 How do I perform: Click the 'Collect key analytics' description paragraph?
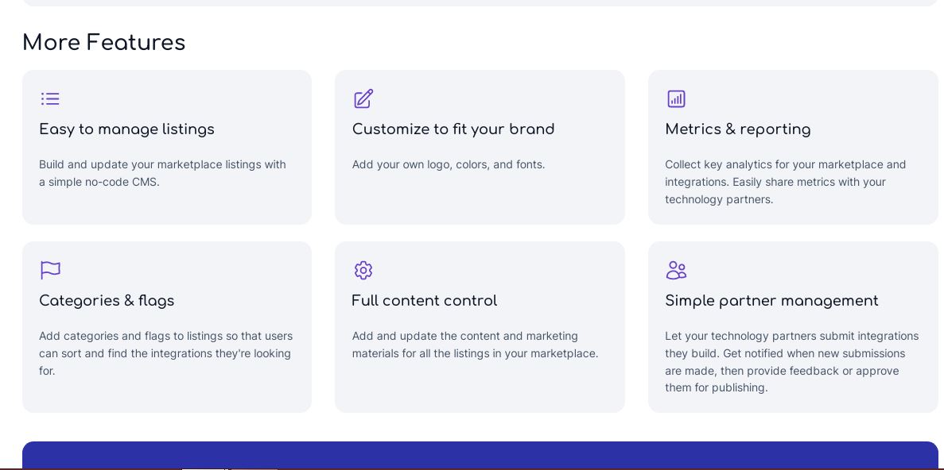[785, 182]
